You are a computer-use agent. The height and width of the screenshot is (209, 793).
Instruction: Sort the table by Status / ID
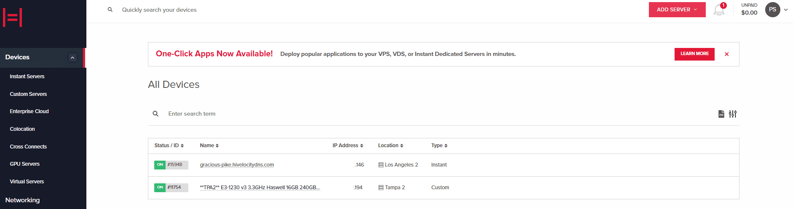point(169,146)
